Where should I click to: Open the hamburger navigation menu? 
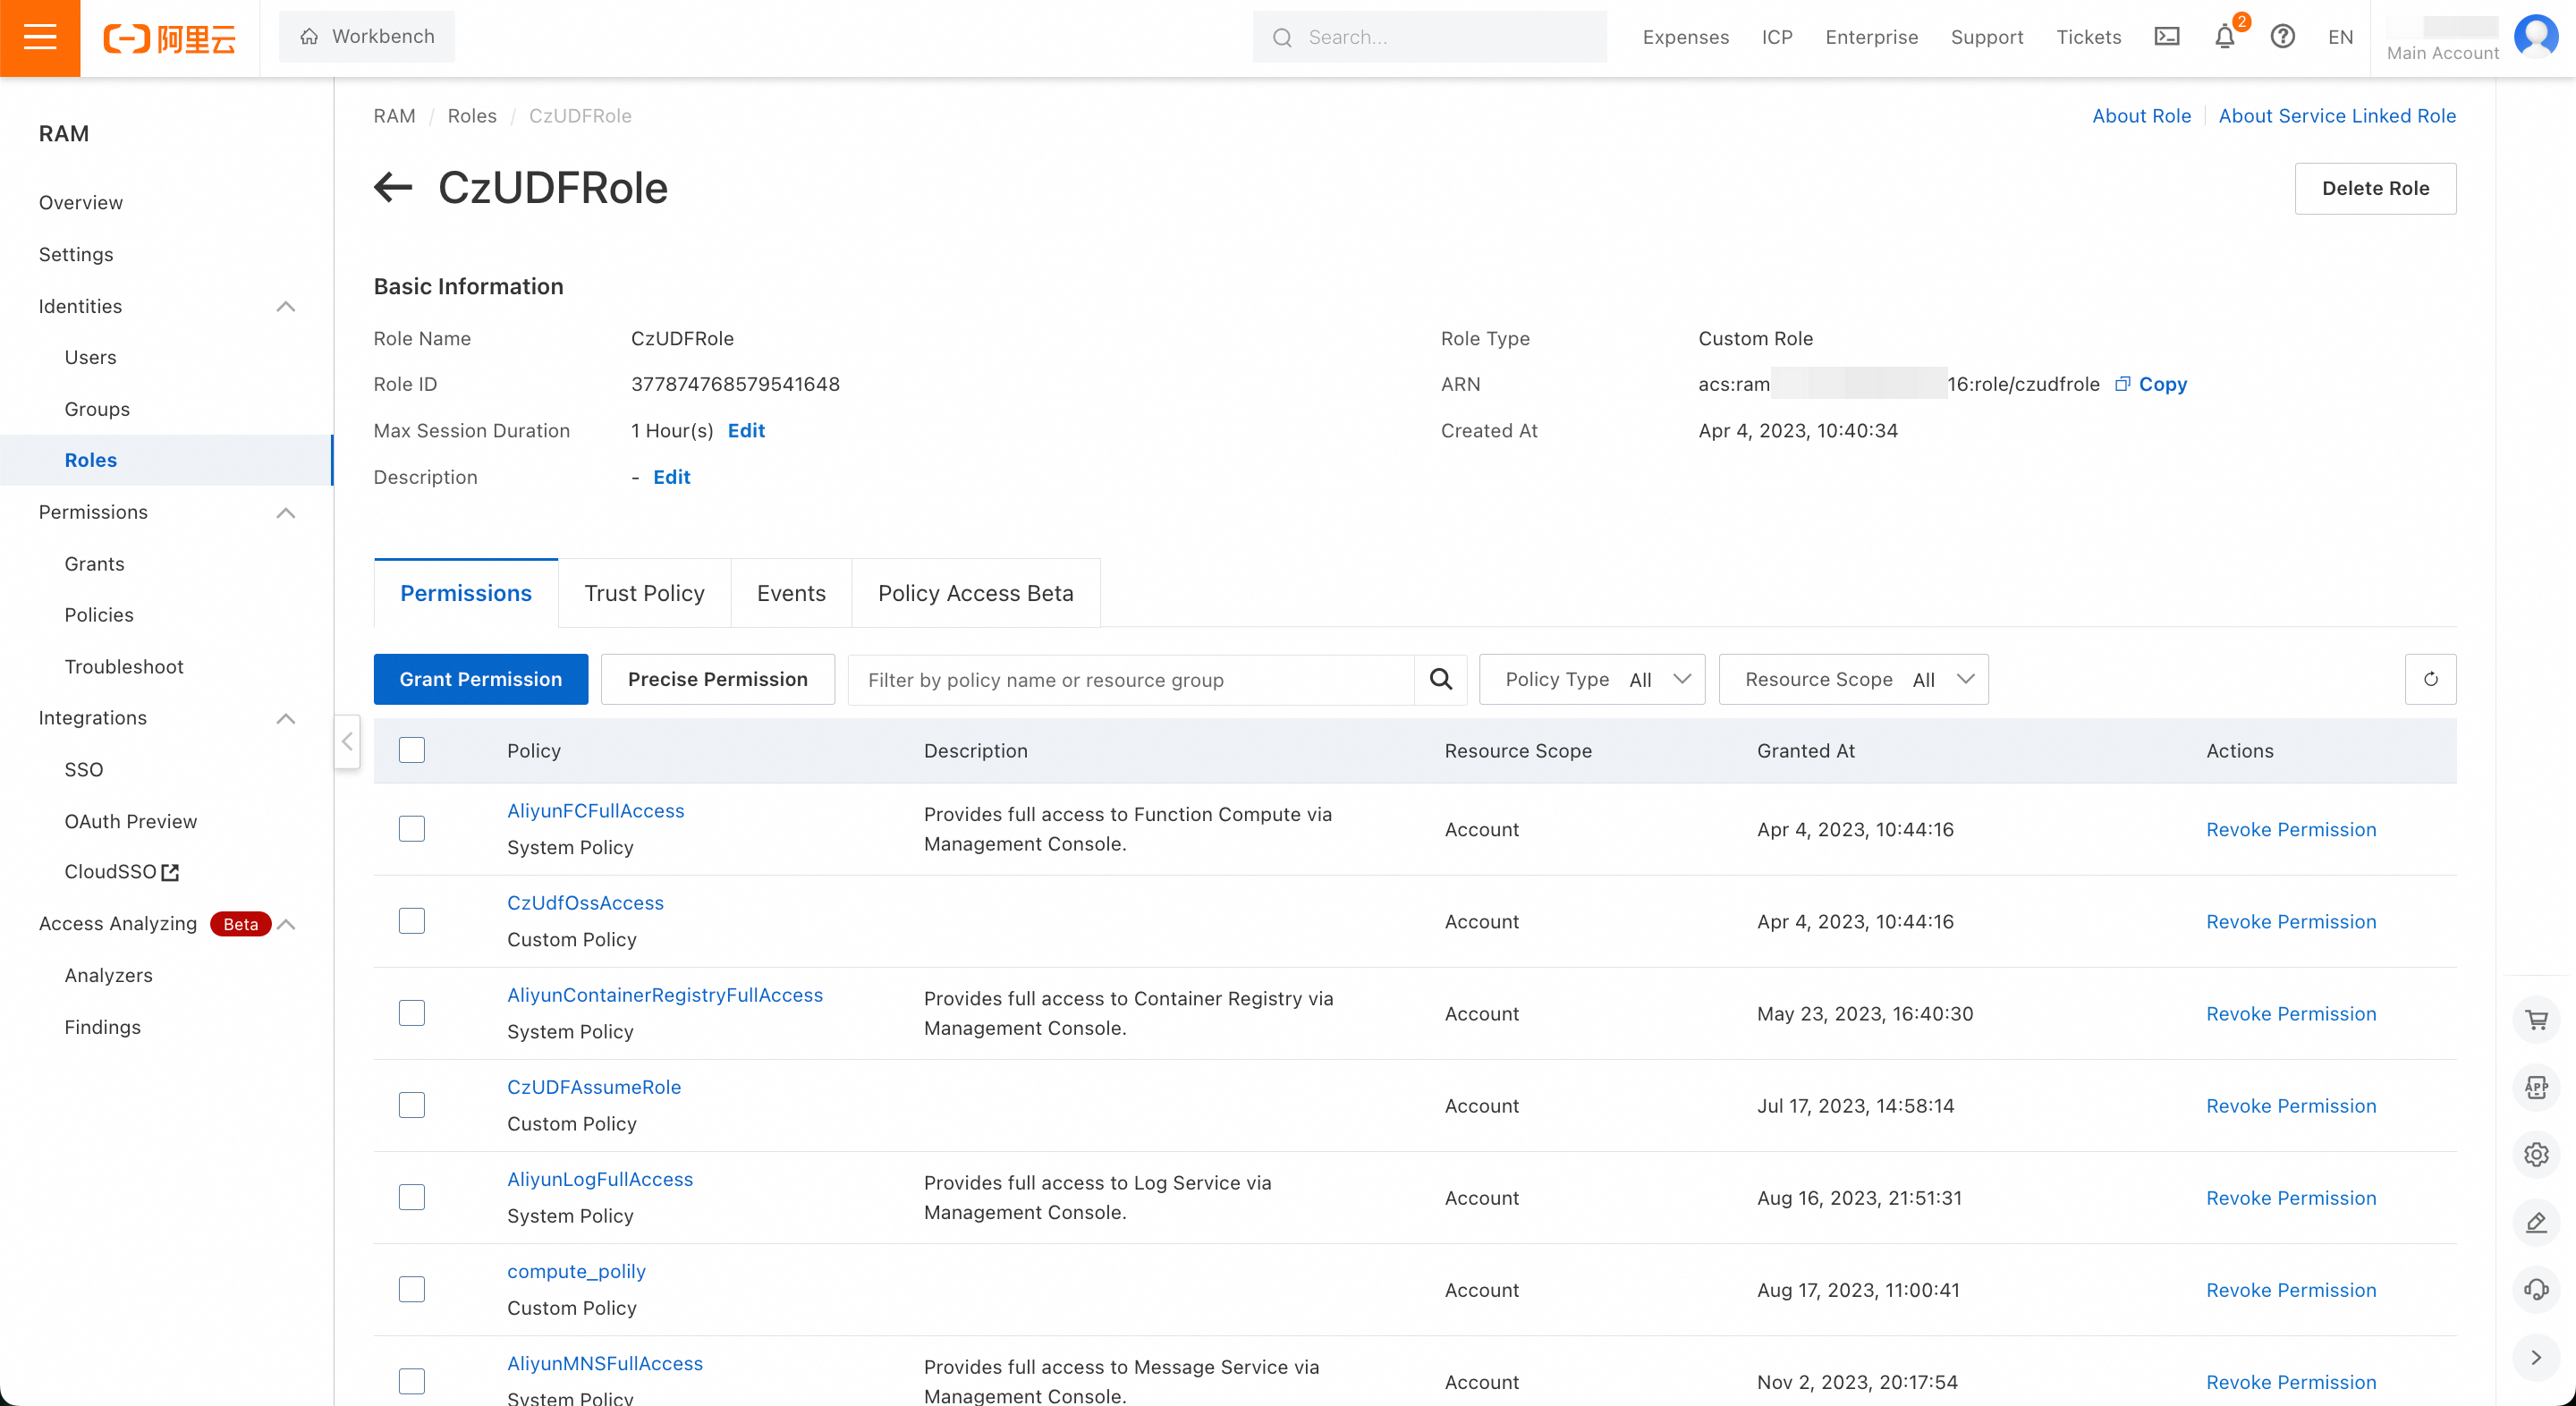click(40, 38)
